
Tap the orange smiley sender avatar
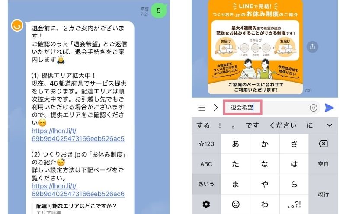(x=17, y=26)
